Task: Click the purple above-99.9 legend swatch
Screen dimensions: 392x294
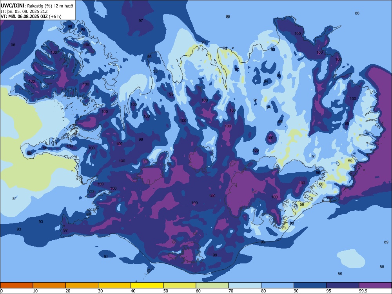Action: 375,285
